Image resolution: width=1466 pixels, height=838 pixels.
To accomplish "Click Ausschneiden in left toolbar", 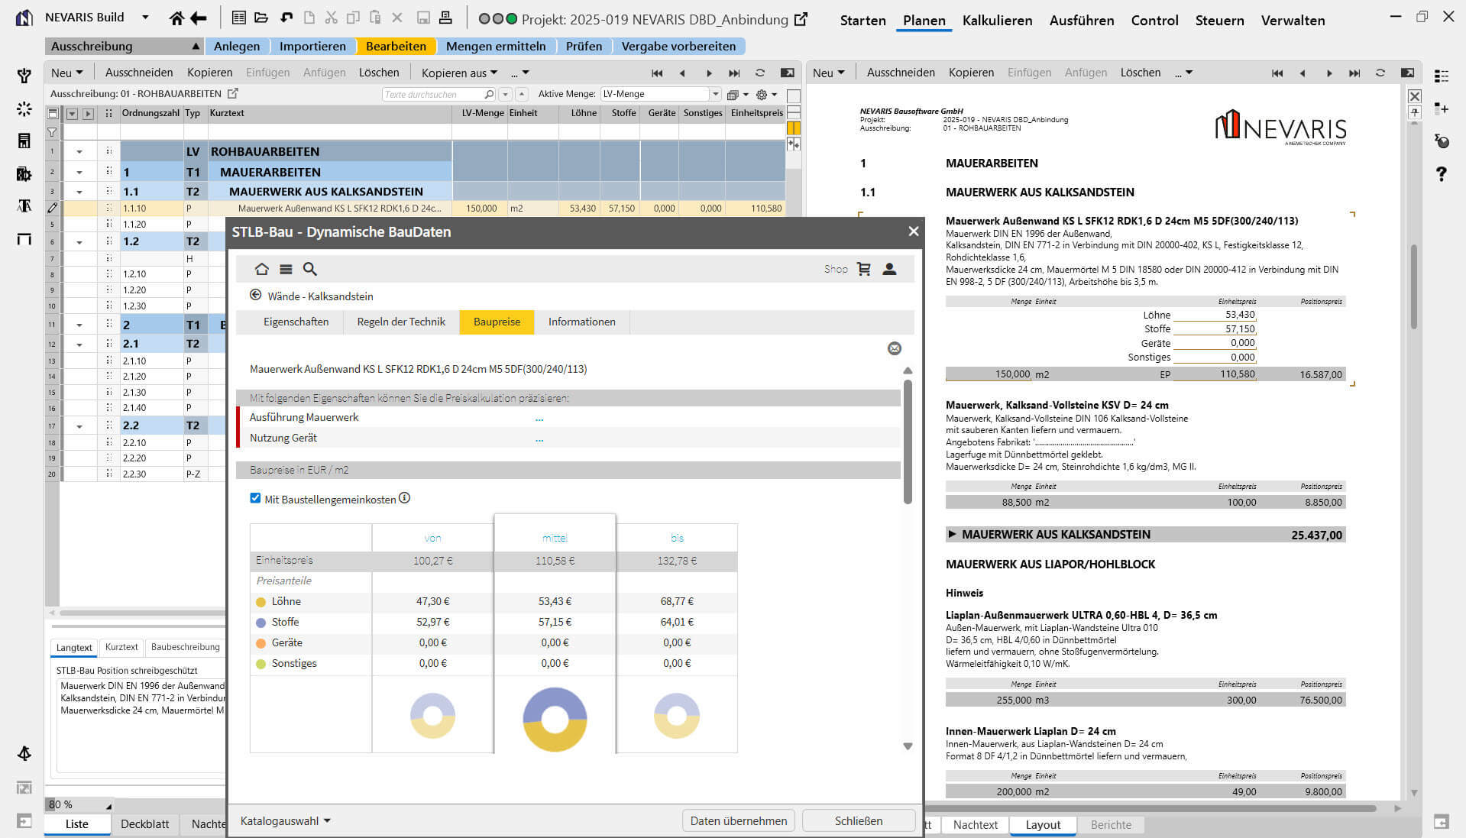I will (x=139, y=73).
